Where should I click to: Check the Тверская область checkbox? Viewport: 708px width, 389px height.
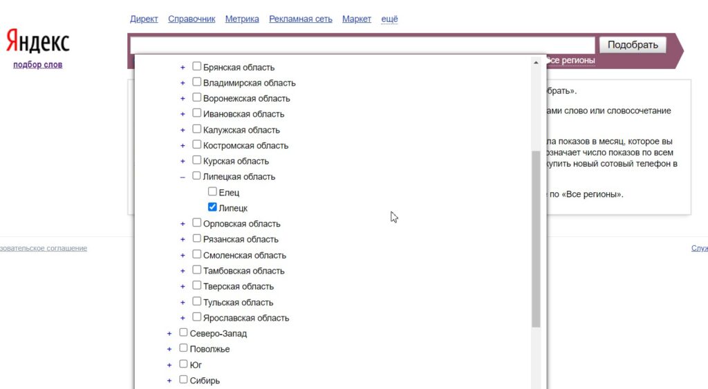point(196,285)
